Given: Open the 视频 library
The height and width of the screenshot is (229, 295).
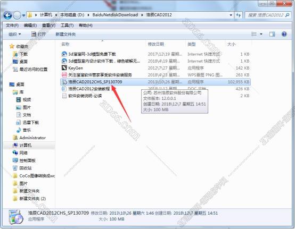Looking at the screenshot, I should tap(27, 100).
